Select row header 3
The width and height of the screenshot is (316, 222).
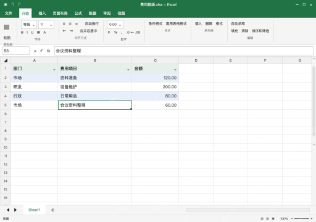pyautogui.click(x=6, y=87)
